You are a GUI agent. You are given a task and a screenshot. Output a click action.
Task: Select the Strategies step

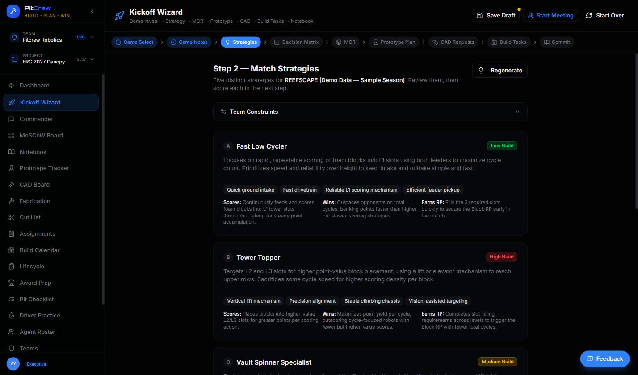point(241,42)
